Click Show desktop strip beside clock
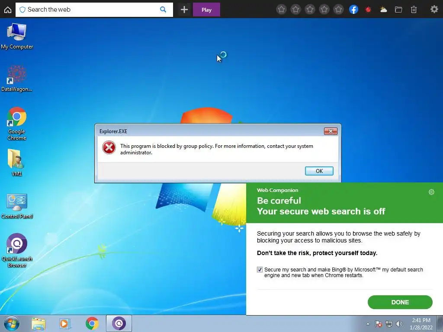The width and height of the screenshot is (443, 332). [x=440, y=324]
